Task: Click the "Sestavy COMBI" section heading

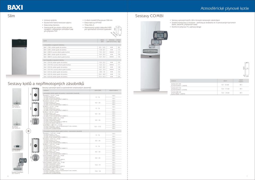Action: coord(149,16)
